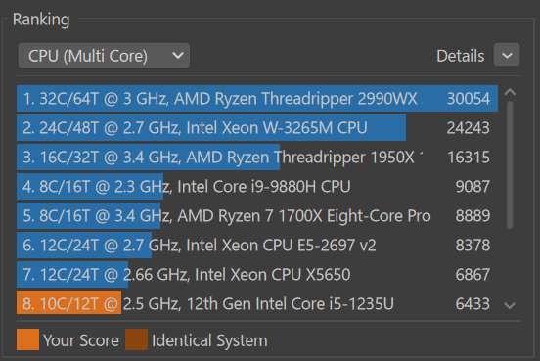This screenshot has width=540, height=361.
Task: Expand the Details chevron button
Action: 507,55
